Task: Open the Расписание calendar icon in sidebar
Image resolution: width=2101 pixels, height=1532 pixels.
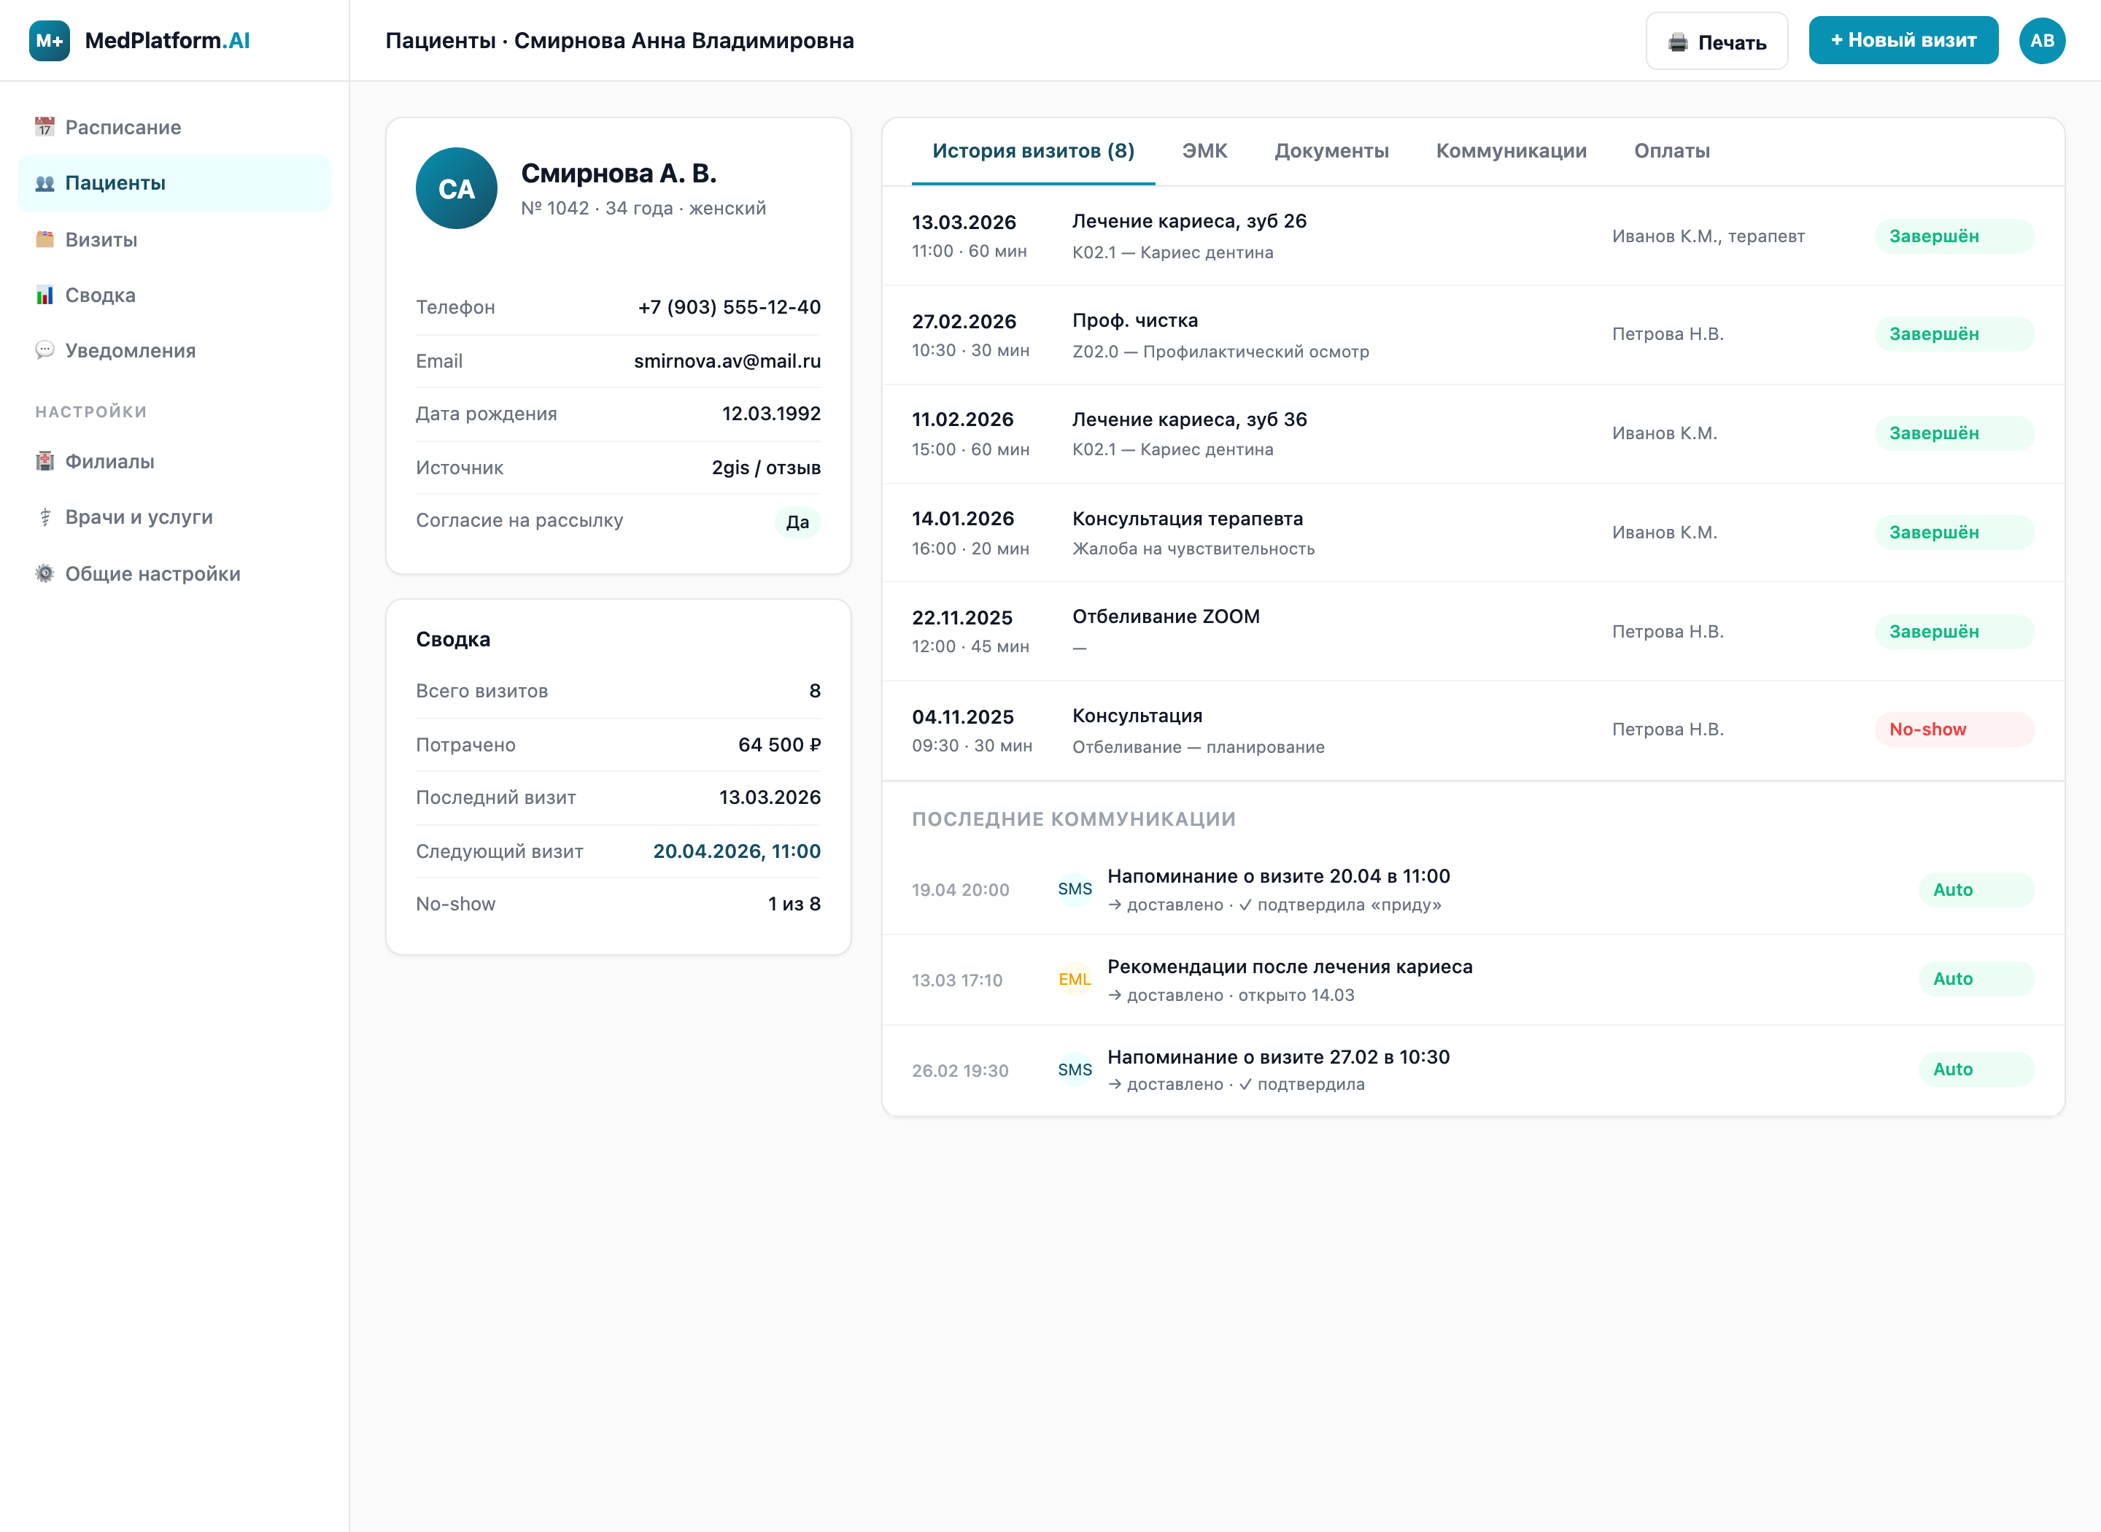Action: (x=45, y=127)
